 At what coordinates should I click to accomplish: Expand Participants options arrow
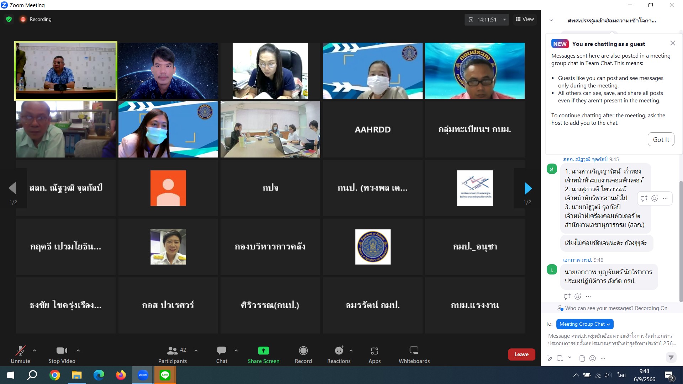pos(196,351)
